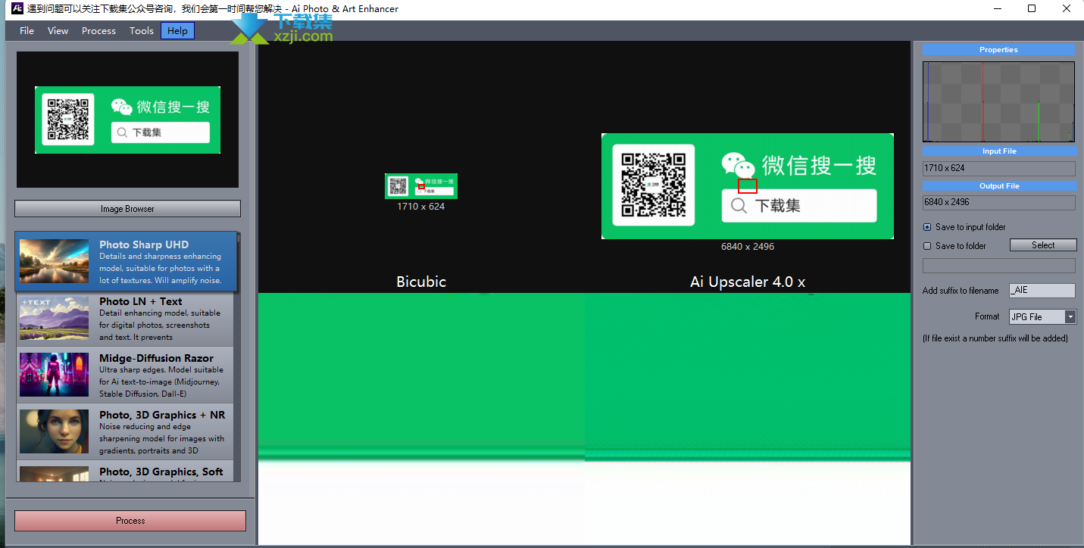Click the number suffix note text

[x=995, y=338]
